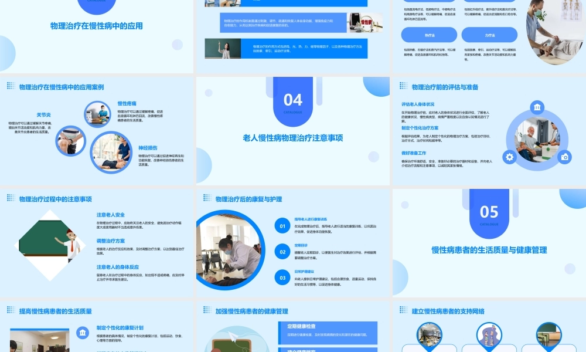Click circular photo of therapist treating lying patient

pyautogui.click(x=111, y=153)
